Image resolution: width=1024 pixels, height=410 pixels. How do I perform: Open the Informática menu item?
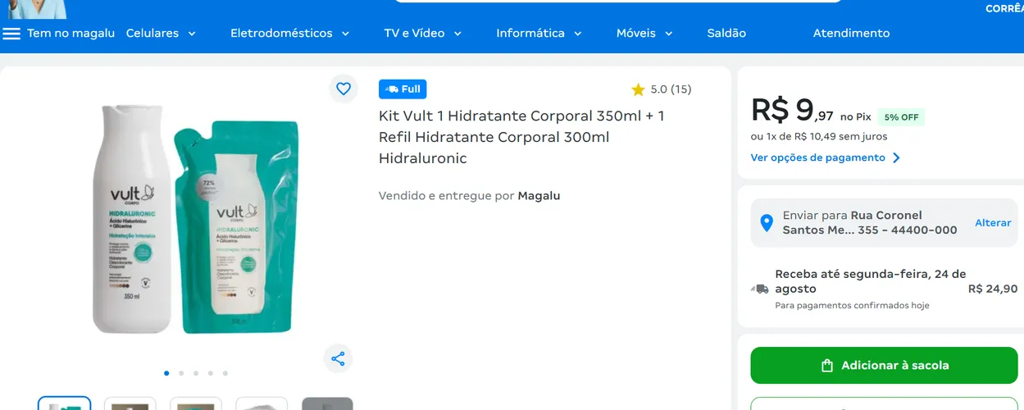coord(530,34)
